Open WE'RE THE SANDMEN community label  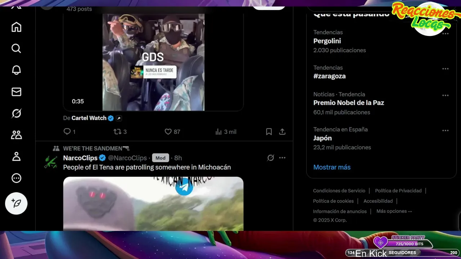[x=96, y=148]
